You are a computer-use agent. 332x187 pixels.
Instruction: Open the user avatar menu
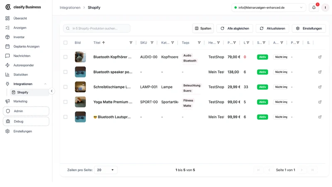pos(325,7)
